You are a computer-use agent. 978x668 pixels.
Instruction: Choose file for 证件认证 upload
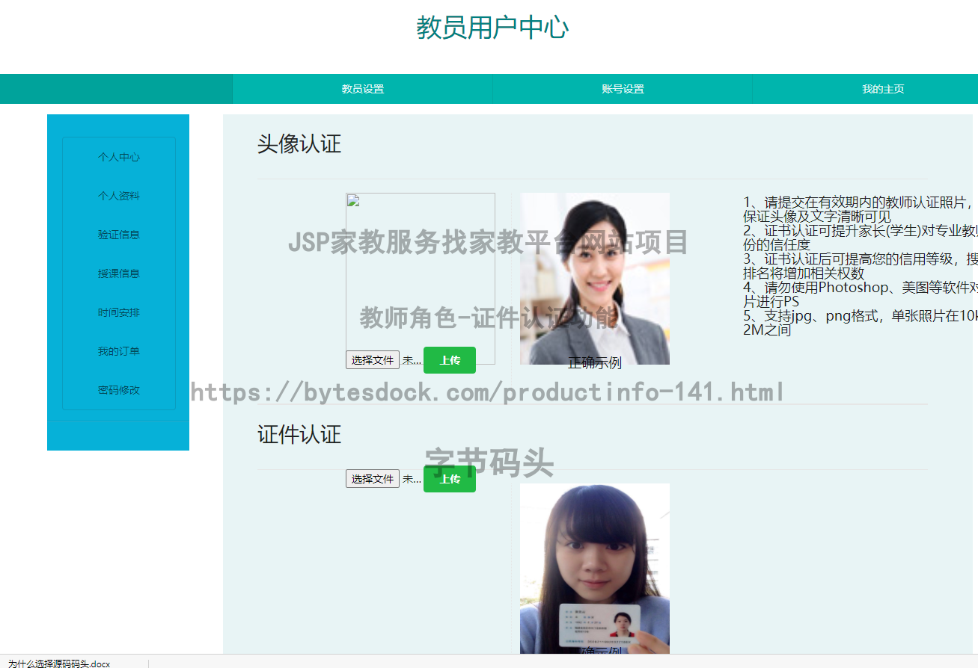[373, 479]
